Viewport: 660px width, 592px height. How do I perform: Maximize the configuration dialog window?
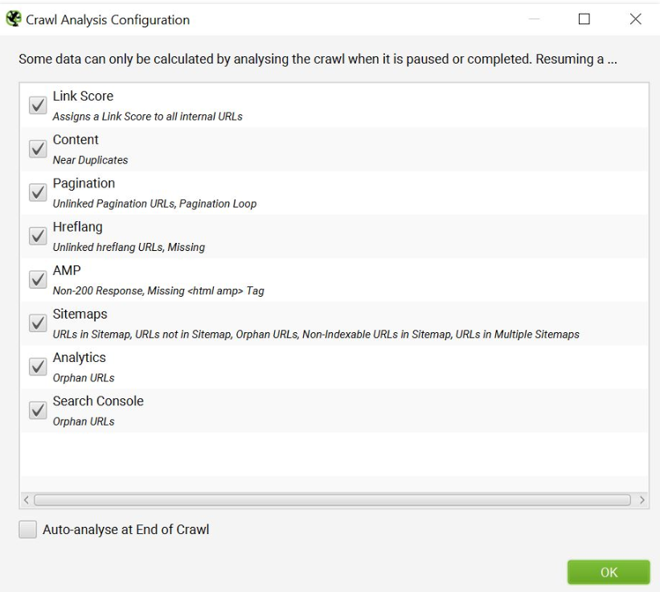tap(584, 19)
